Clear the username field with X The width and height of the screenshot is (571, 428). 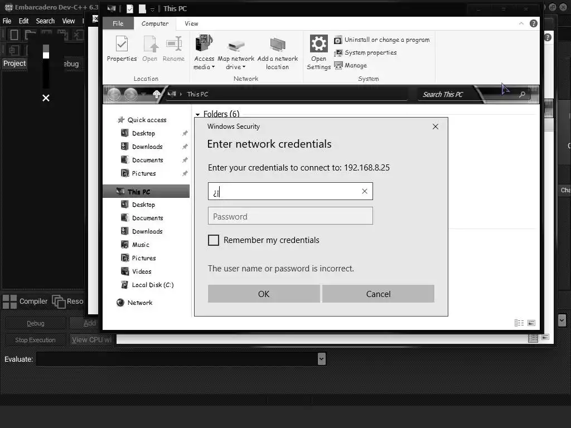point(365,192)
